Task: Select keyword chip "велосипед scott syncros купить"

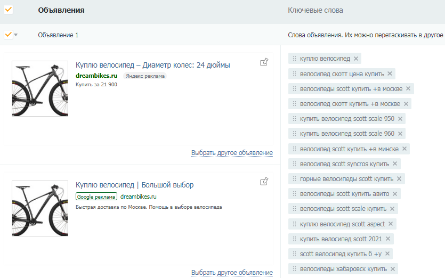Action: [344, 164]
